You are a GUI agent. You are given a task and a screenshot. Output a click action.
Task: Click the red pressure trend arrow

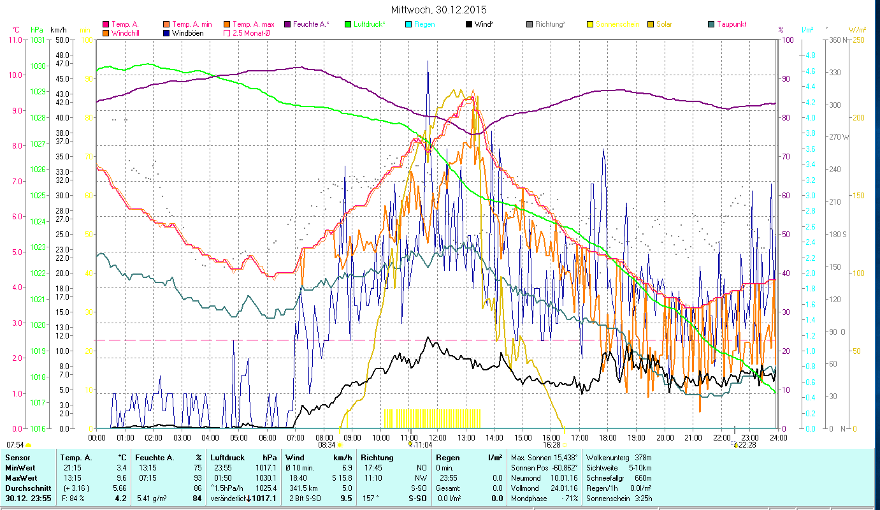click(x=249, y=499)
